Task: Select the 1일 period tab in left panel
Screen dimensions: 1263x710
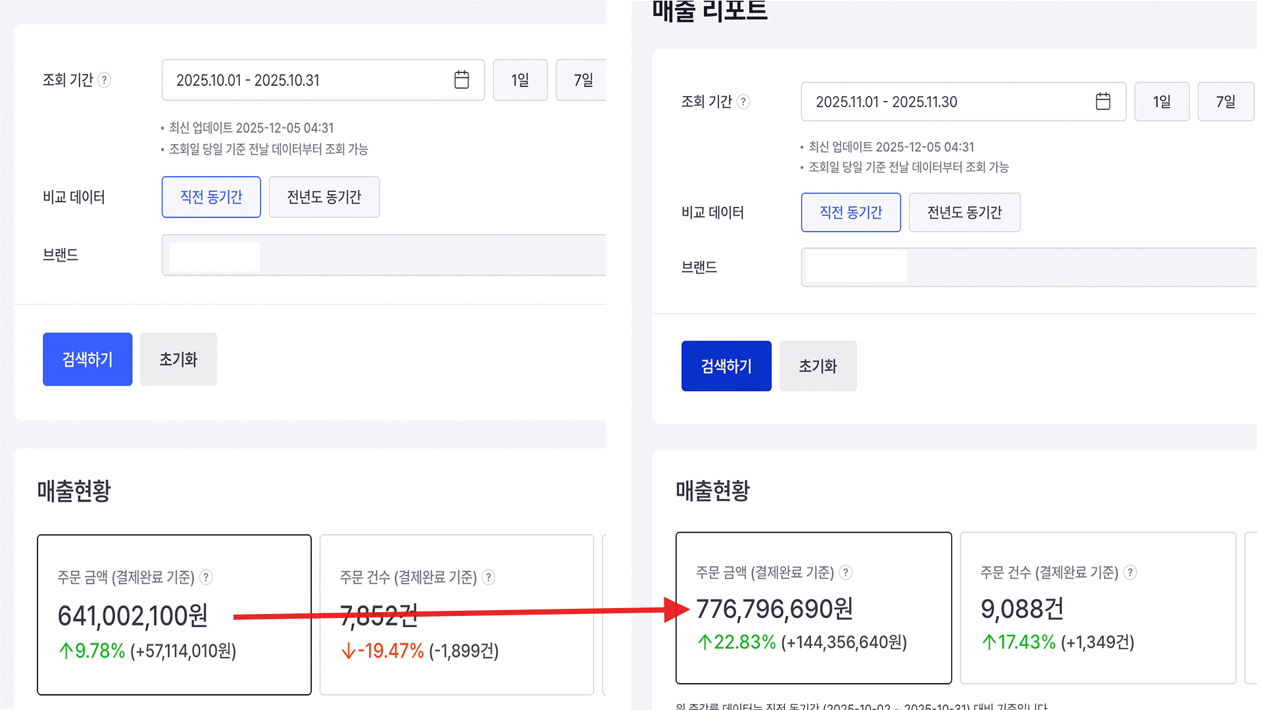Action: pos(520,80)
